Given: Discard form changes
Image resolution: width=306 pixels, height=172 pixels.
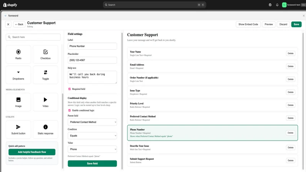Looking at the screenshot, I should pos(283,24).
